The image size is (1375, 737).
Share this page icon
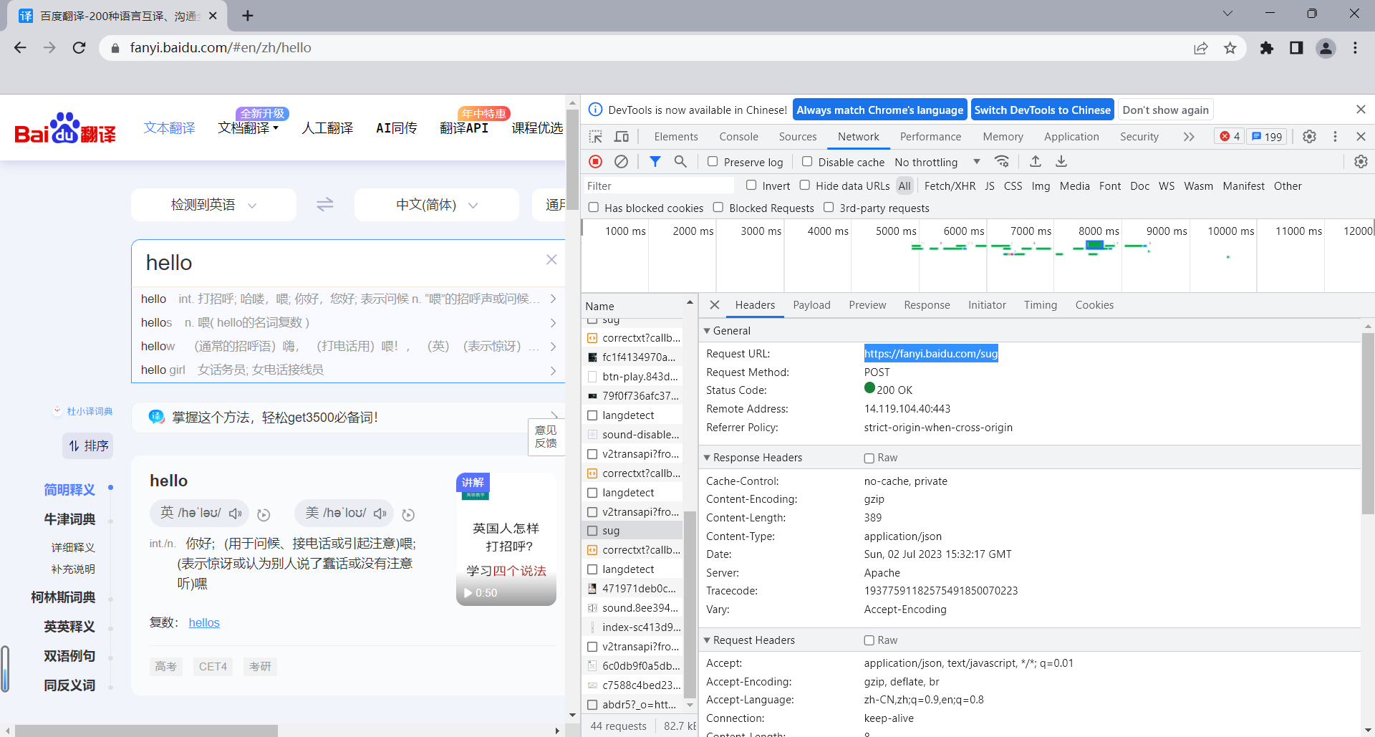coord(1201,48)
